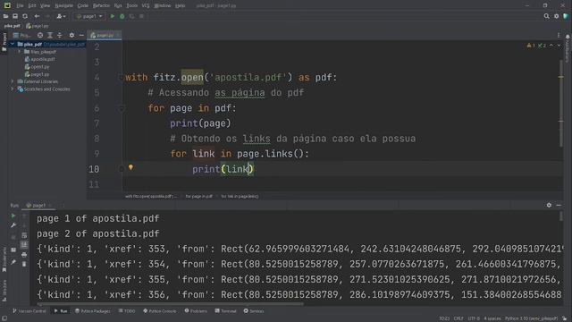Image resolution: width=572 pixels, height=322 pixels.
Task: Save all files via toolbar disk icon
Action: pyautogui.click(x=15, y=16)
